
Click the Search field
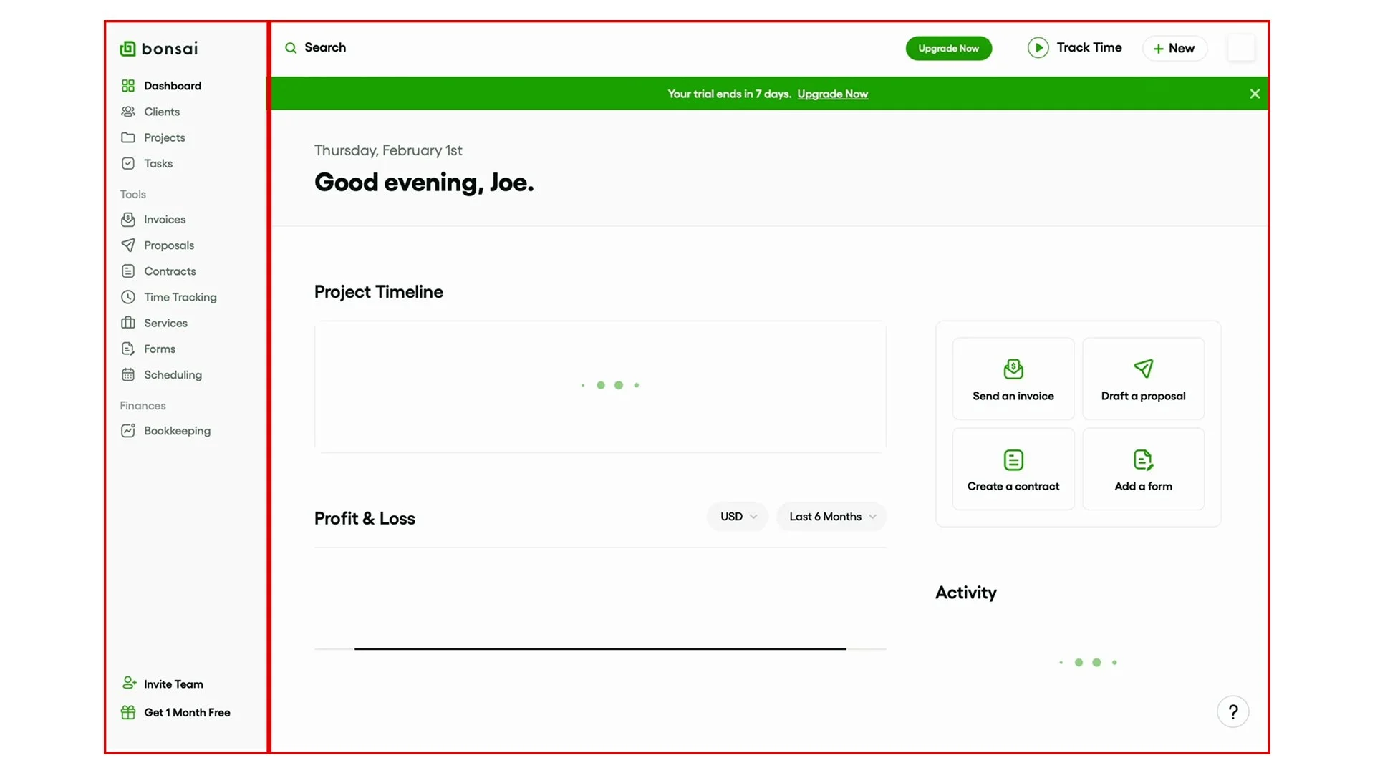tap(325, 47)
